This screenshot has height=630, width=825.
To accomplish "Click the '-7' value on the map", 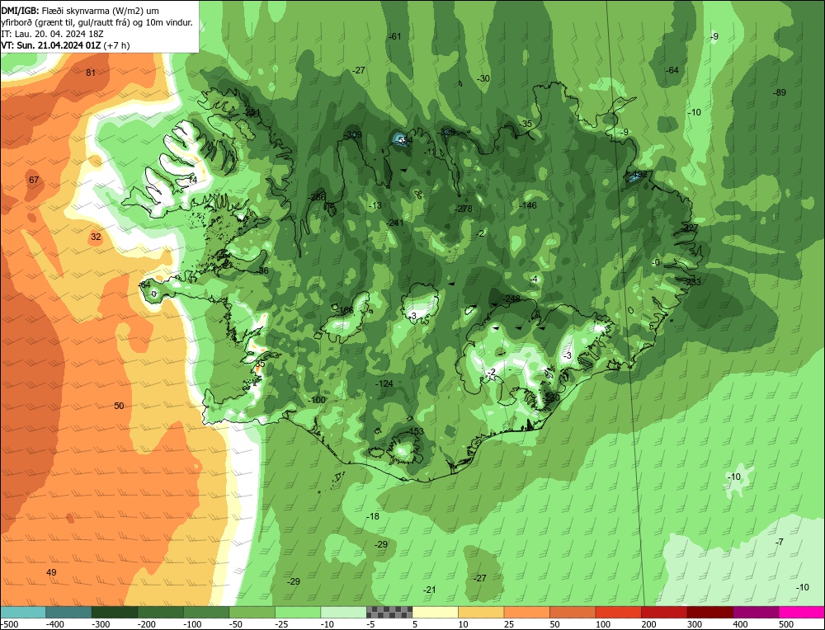I will (x=780, y=542).
